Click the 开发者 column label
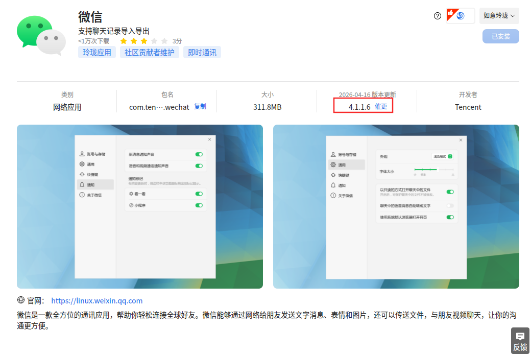The width and height of the screenshot is (531, 354). coord(468,95)
